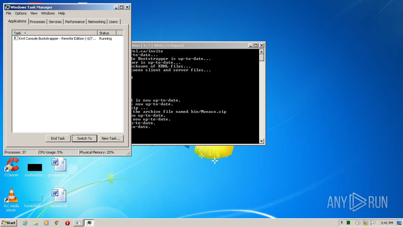
Task: Switch to the Services tab
Action: (55, 22)
